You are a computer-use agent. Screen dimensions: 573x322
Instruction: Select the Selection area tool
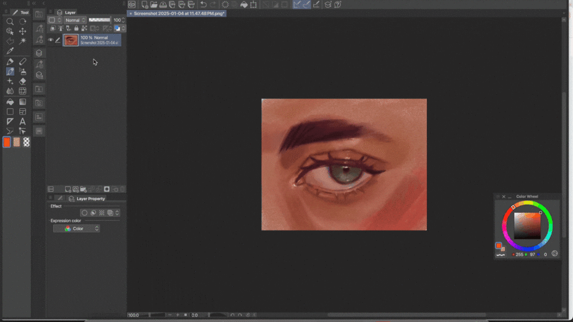pyautogui.click(x=10, y=41)
